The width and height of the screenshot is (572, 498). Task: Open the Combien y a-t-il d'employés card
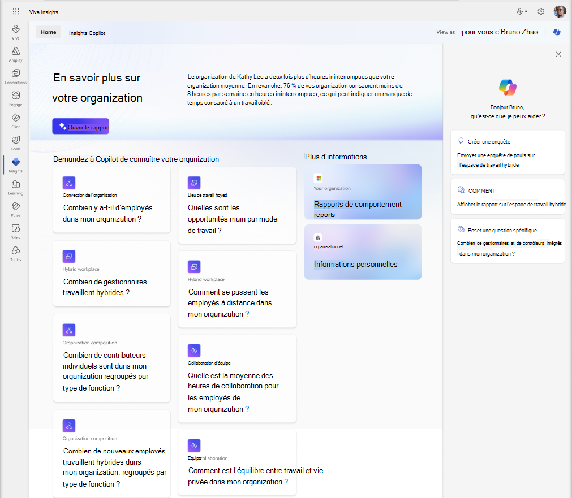click(x=111, y=200)
